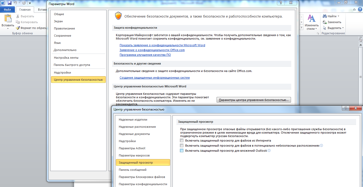Image resolution: width=363 pixels, height=187 pixels.
Task: Click the Redo icon in the title bar
Action: (x=24, y=3)
